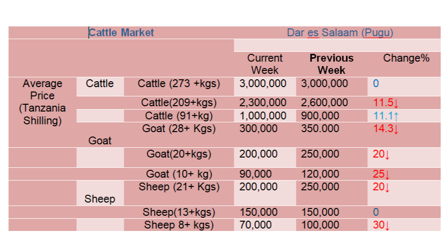The width and height of the screenshot is (448, 252).
Task: Select the Sheep category cell
Action: [x=100, y=199]
